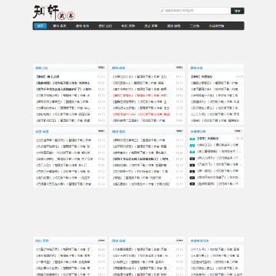Viewport: 276px width, 276px height.
Task: Click the 武侠·仙侠 panel heading link
Action: point(42,132)
